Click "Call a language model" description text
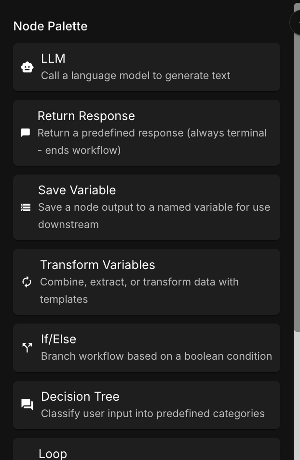The height and width of the screenshot is (460, 300). pyautogui.click(x=136, y=76)
